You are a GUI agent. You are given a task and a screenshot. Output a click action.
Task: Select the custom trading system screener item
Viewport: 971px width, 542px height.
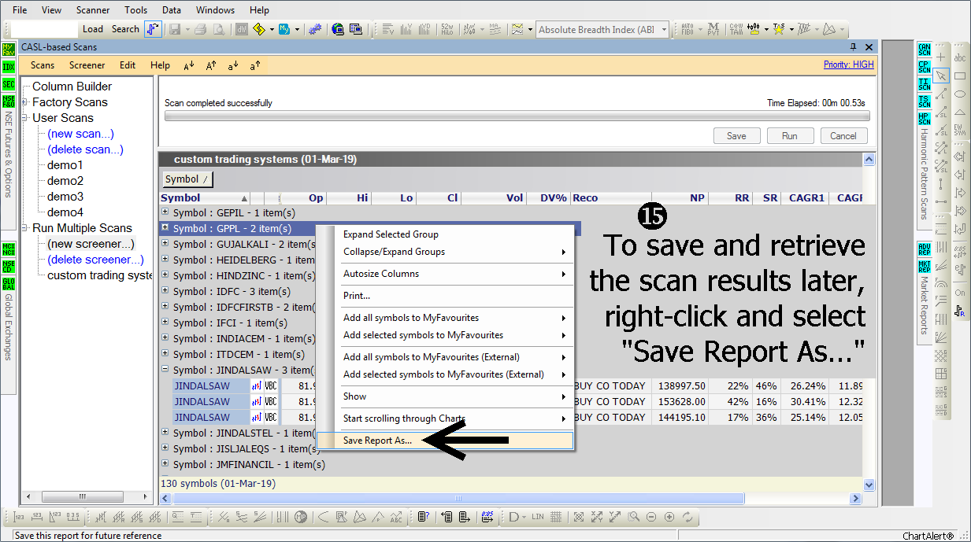[x=100, y=275]
